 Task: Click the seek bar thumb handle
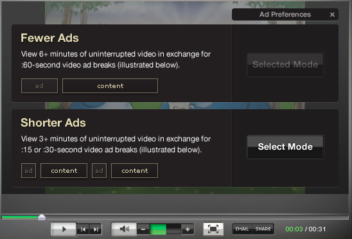[42, 217]
